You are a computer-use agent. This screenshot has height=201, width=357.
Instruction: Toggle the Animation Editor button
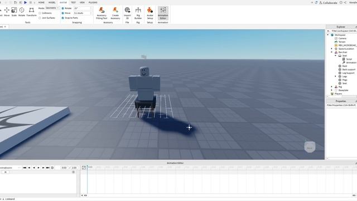click(163, 13)
